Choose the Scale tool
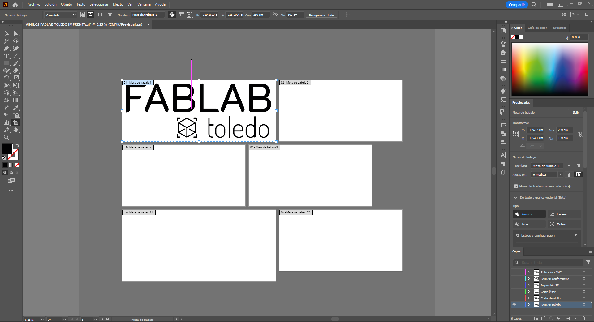Screen dimensions: 594x322 pos(16,78)
